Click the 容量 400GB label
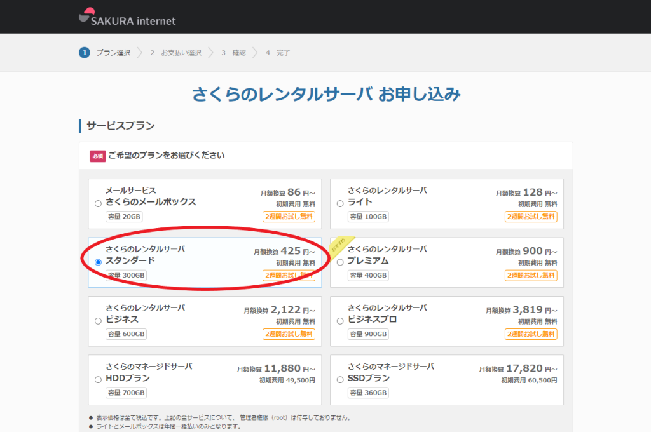 tap(368, 275)
